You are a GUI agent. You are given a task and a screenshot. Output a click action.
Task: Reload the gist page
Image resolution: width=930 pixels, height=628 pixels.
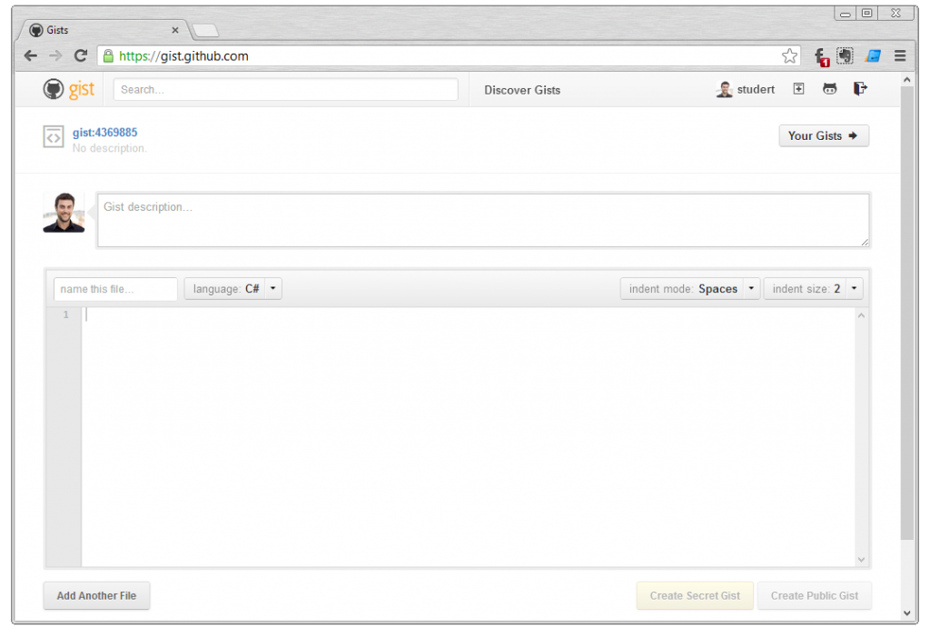pyautogui.click(x=81, y=55)
